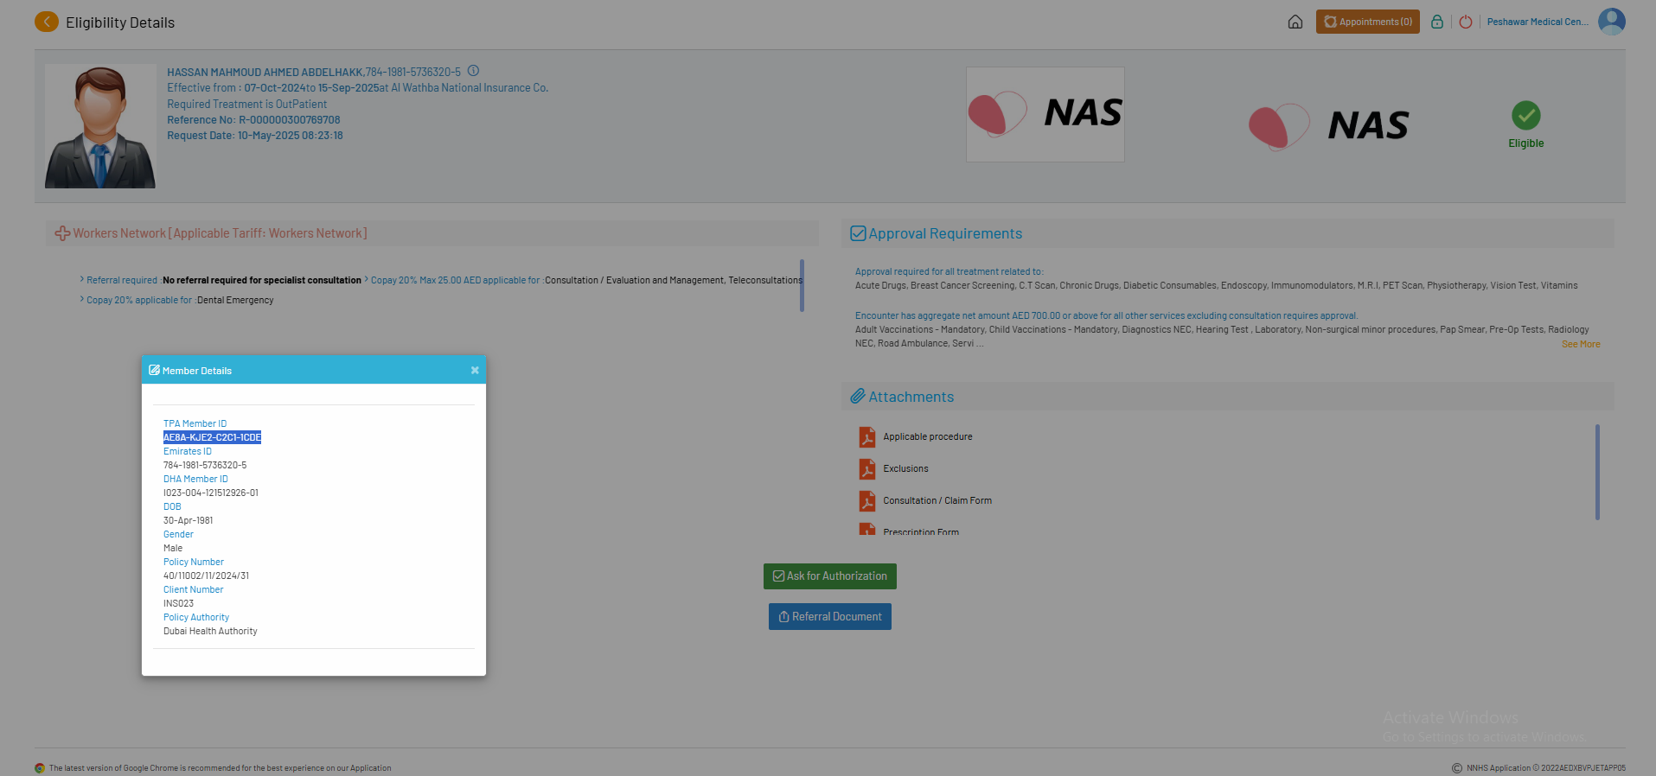Open Consultation / Claim Form PDF icon
The height and width of the screenshot is (776, 1656).
click(866, 501)
